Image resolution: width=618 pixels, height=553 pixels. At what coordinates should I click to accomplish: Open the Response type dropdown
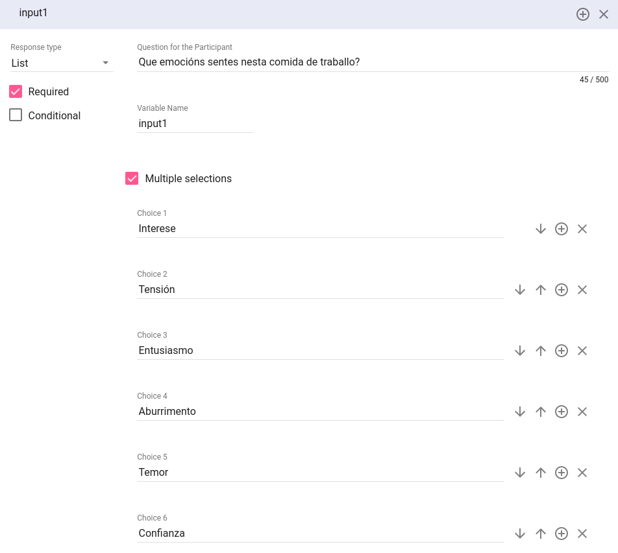tap(62, 63)
